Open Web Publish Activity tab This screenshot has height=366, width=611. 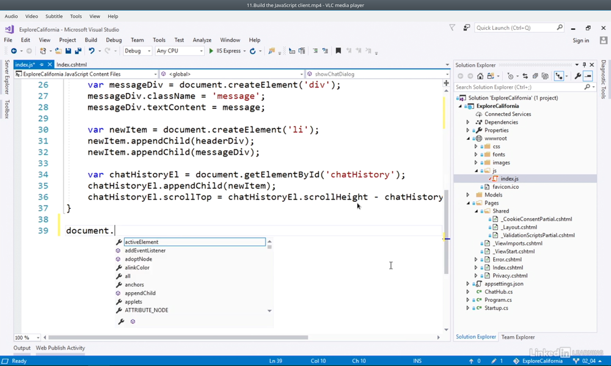(60, 348)
